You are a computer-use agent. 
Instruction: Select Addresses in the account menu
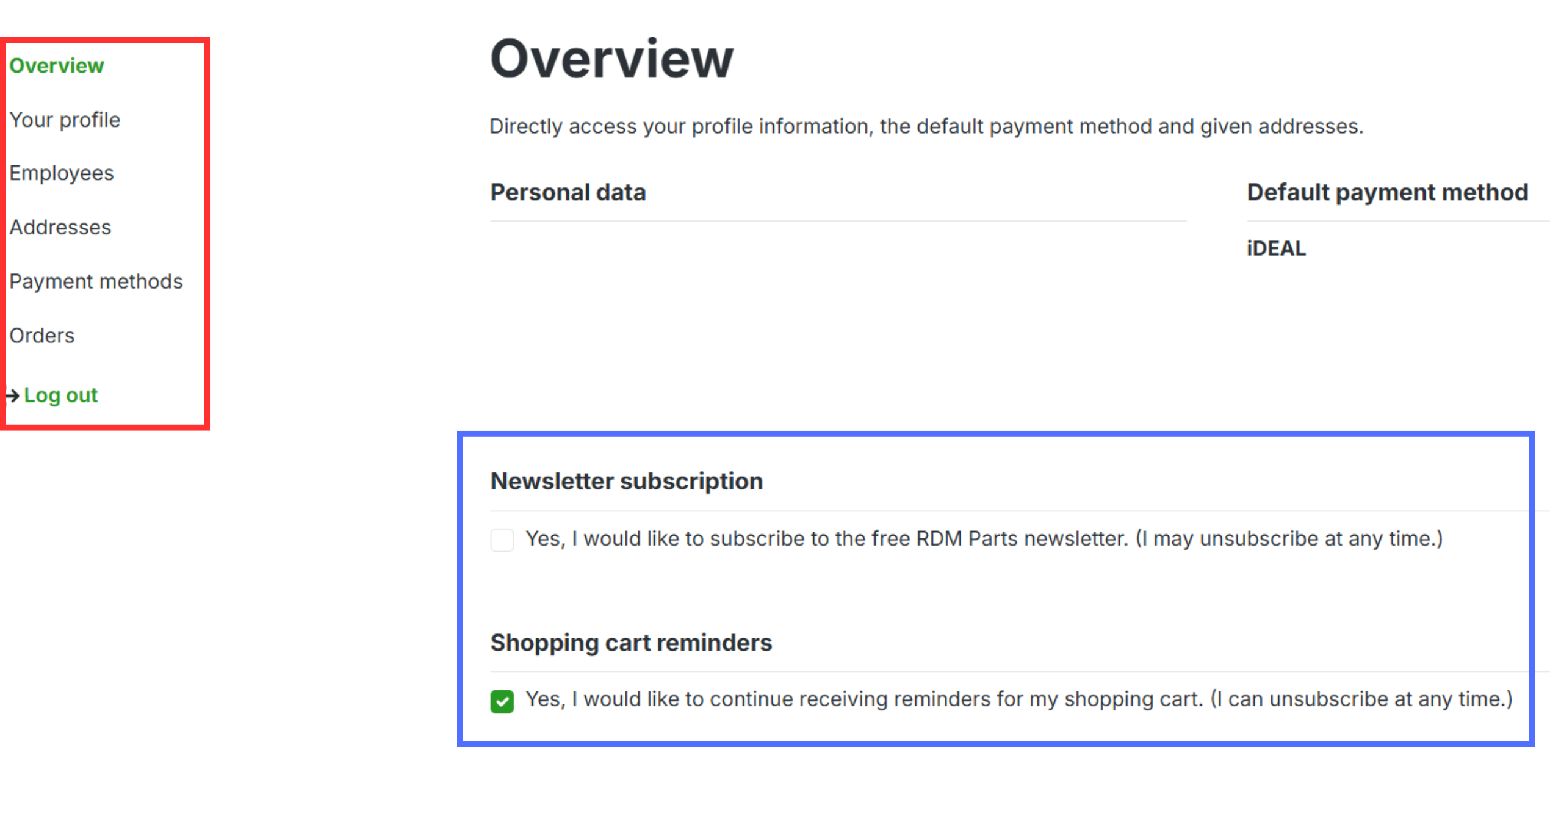tap(60, 228)
